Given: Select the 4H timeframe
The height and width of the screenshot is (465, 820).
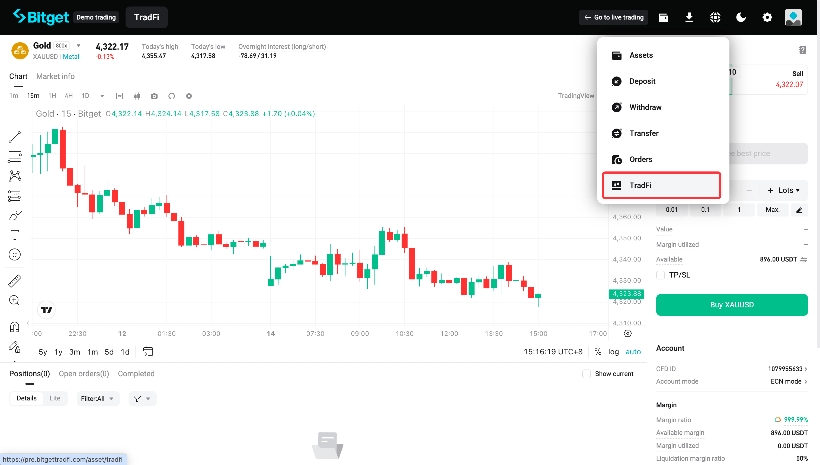Looking at the screenshot, I should (x=69, y=96).
